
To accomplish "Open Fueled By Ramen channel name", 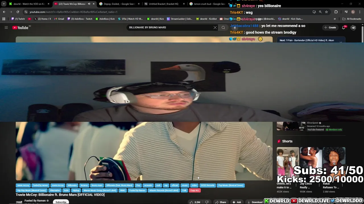I will (35, 201).
